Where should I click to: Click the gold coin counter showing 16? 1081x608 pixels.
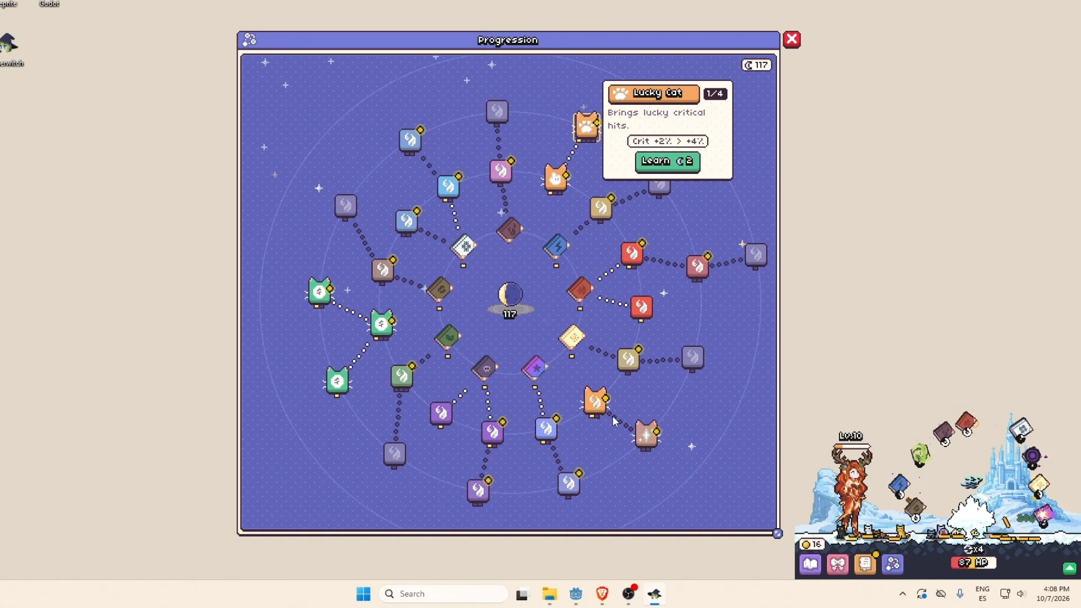coord(812,544)
